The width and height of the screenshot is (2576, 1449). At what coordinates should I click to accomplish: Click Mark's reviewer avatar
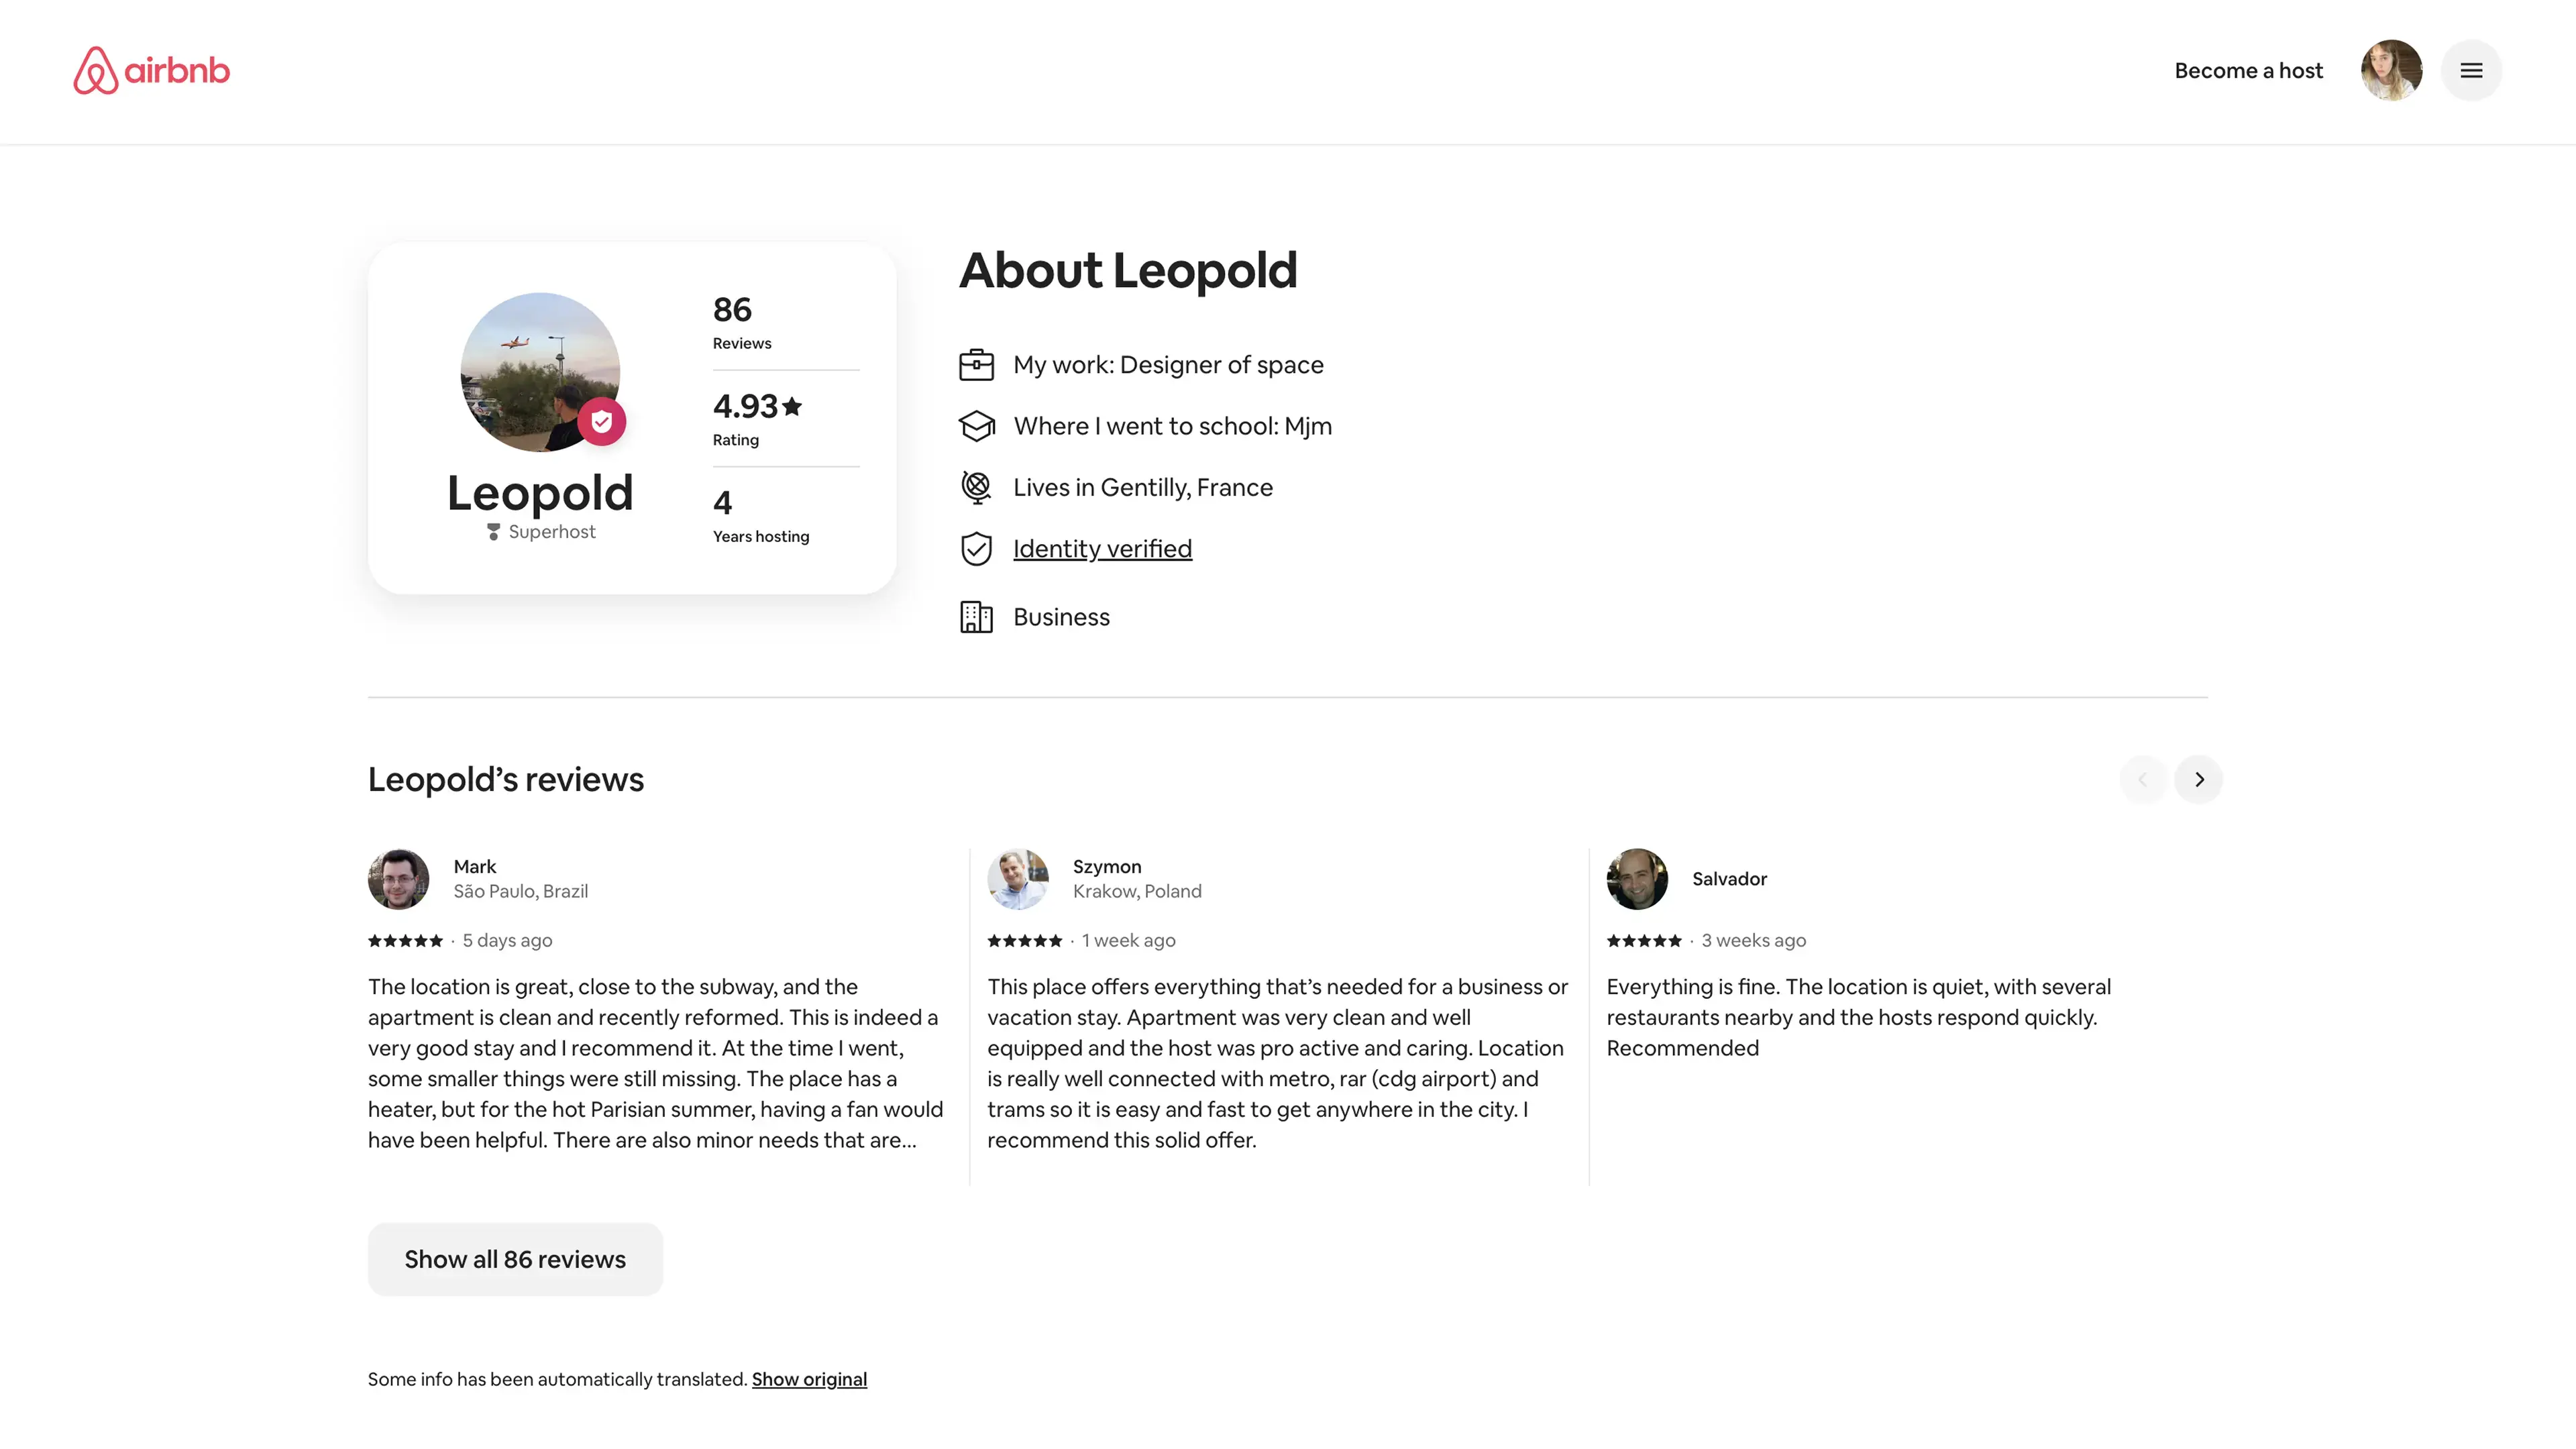398,879
